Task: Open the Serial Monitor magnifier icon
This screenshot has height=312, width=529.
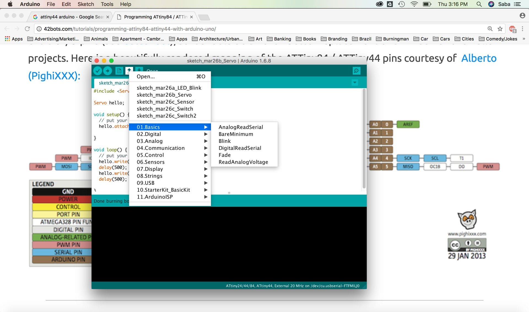Action: point(357,71)
